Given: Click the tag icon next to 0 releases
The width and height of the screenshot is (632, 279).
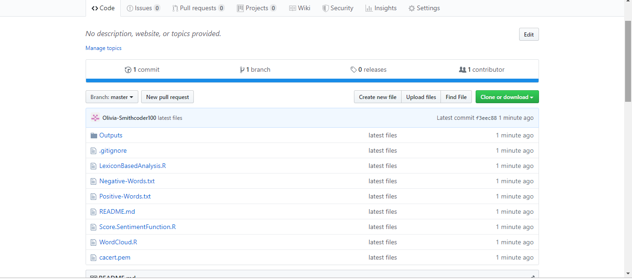Looking at the screenshot, I should (x=353, y=70).
